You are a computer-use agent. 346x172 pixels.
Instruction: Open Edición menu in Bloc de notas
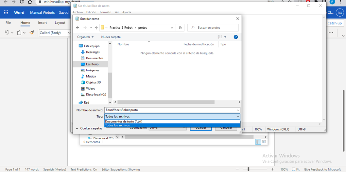click(x=91, y=12)
